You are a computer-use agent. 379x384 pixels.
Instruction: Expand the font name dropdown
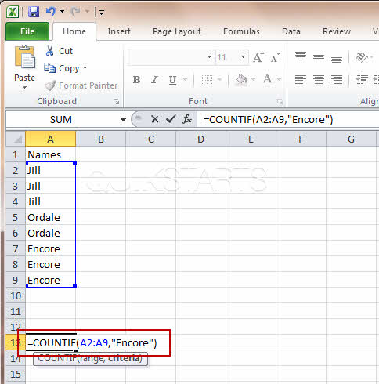(x=209, y=57)
